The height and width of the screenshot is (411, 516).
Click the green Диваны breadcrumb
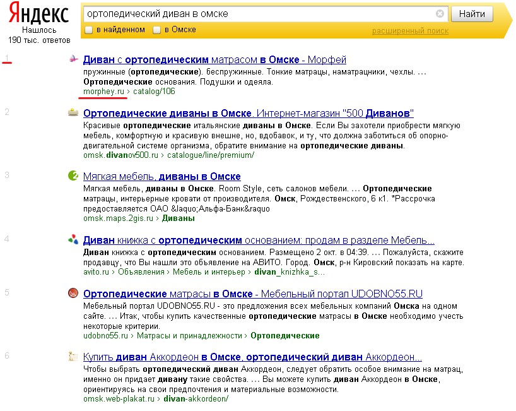point(179,218)
